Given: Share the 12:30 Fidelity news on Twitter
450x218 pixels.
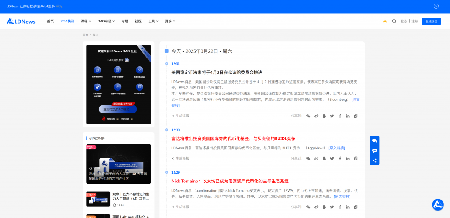Looking at the screenshot, I should (x=332, y=158).
